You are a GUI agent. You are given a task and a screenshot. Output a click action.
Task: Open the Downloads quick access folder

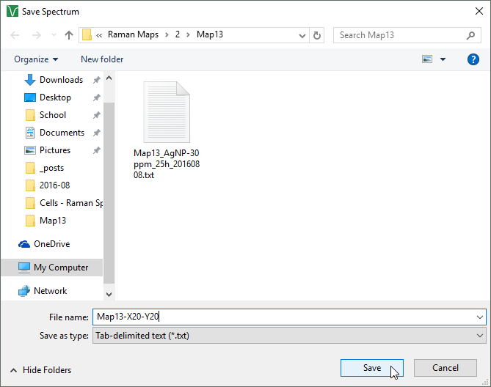[x=61, y=80]
